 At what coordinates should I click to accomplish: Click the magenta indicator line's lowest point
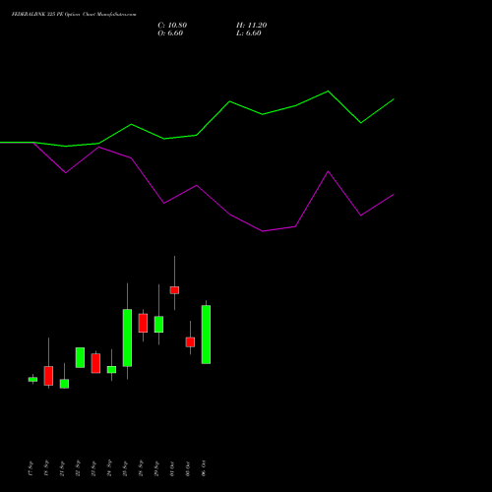click(x=263, y=231)
